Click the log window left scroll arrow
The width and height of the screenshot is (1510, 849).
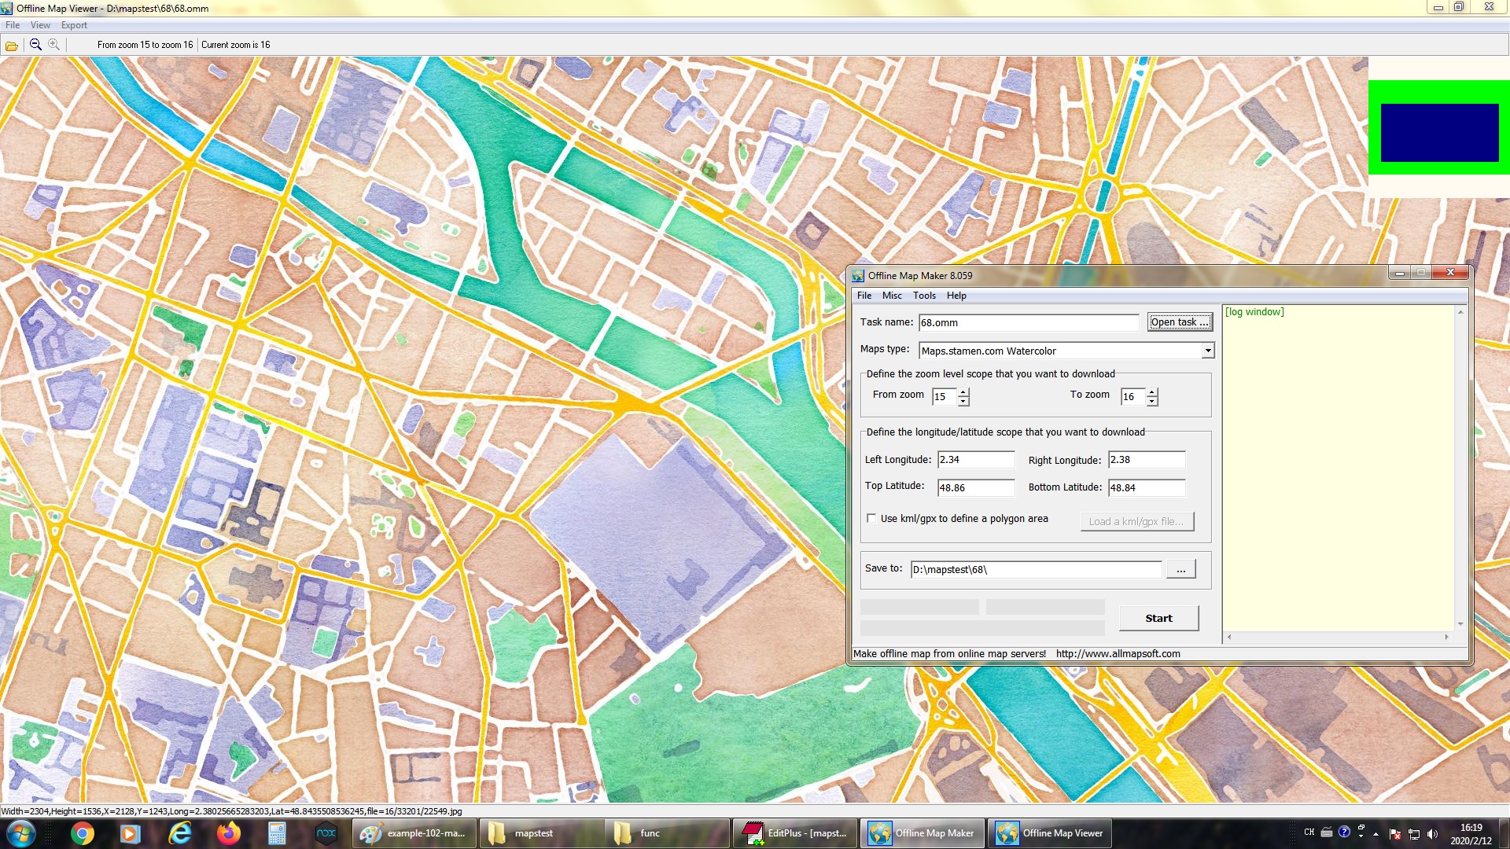[x=1229, y=638]
